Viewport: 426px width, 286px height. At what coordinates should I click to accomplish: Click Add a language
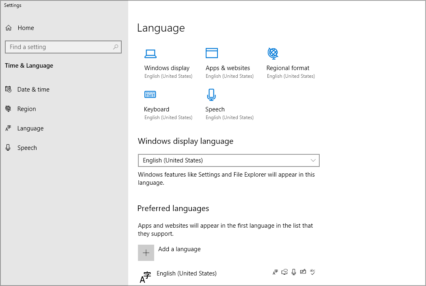coord(179,249)
